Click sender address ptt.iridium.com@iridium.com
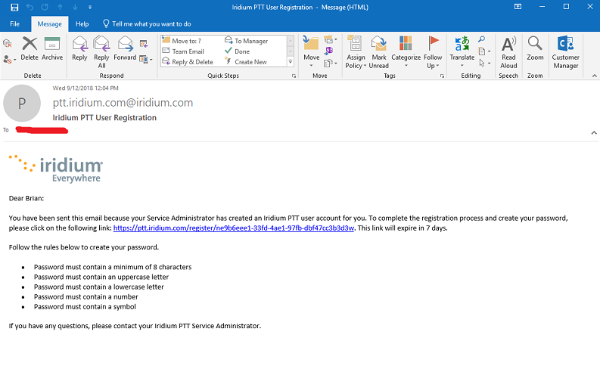 [123, 103]
